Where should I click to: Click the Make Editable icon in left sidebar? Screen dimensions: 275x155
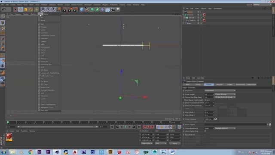pos(3,16)
